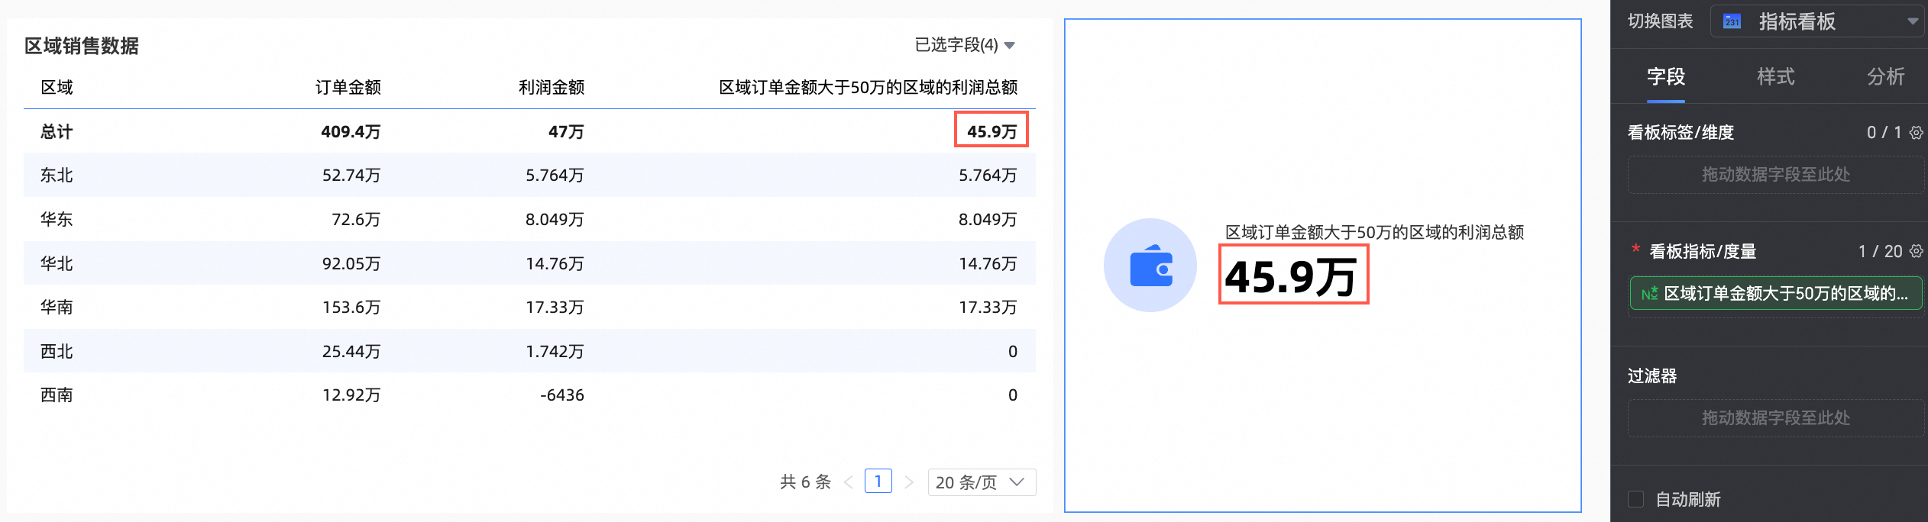Click the 1.742万 profit cell
The image size is (1928, 522).
[x=555, y=351]
